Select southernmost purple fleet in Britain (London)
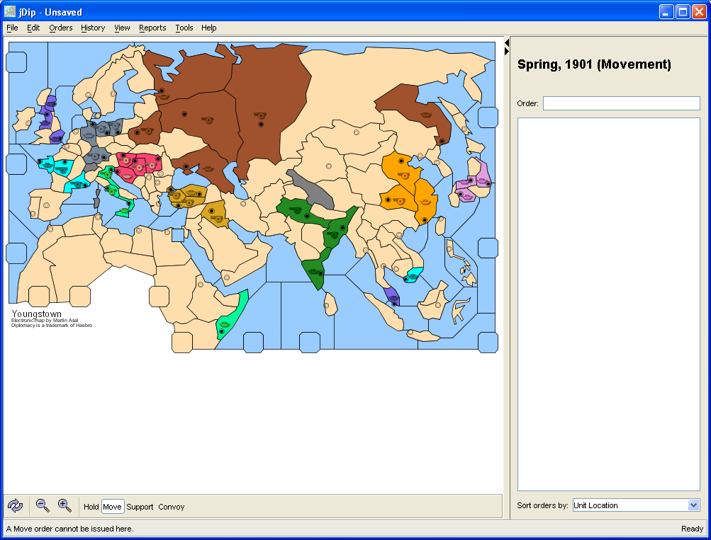This screenshot has height=540, width=711. pos(55,139)
